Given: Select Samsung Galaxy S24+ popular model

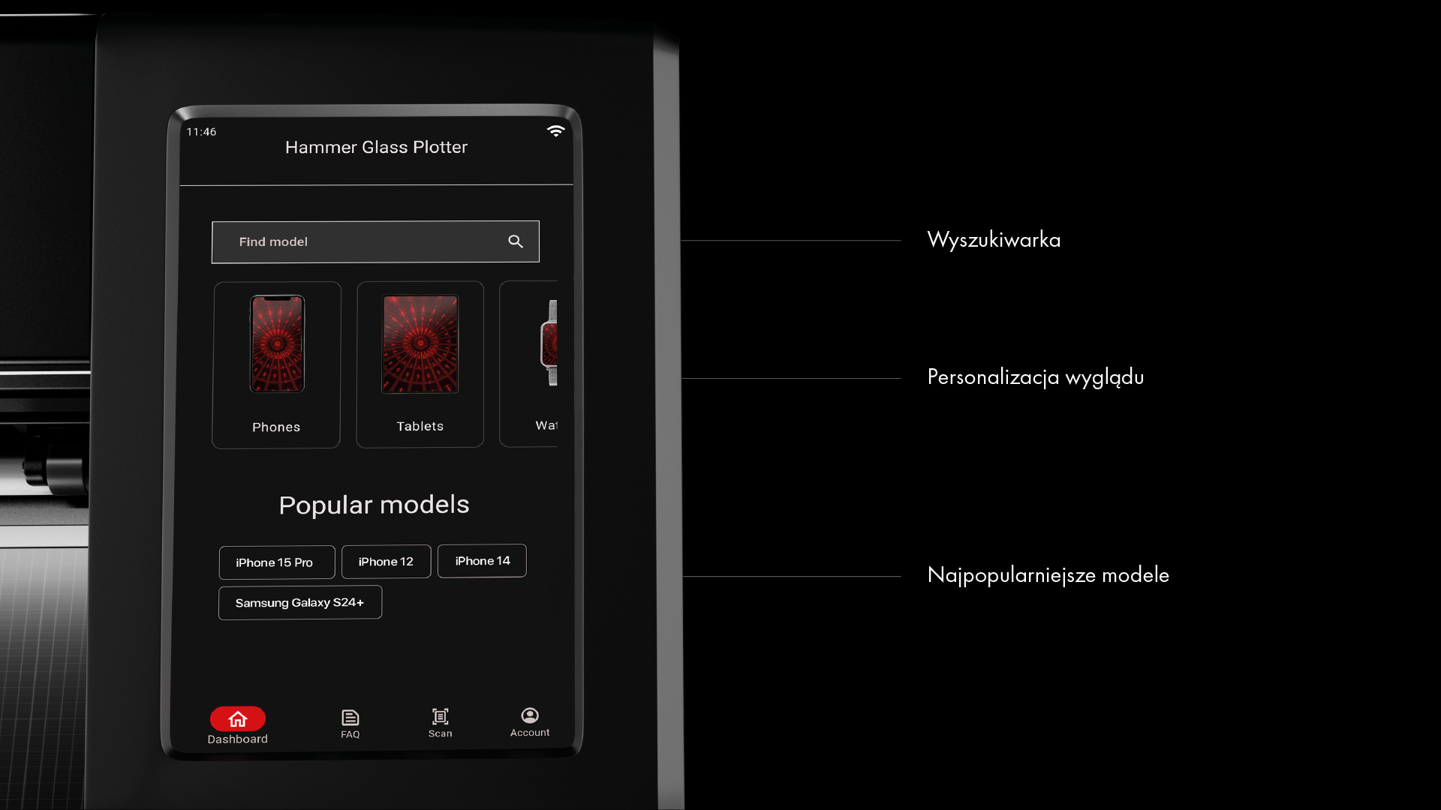Looking at the screenshot, I should coord(300,602).
